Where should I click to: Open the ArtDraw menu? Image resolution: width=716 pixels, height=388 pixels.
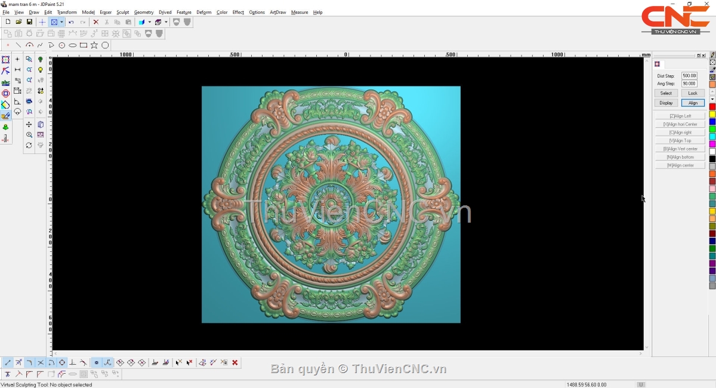point(277,12)
